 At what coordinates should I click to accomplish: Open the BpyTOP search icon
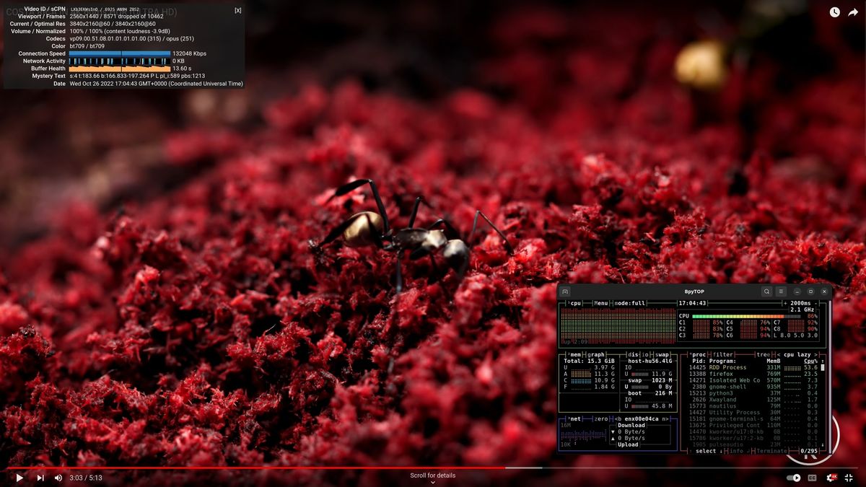(x=766, y=291)
